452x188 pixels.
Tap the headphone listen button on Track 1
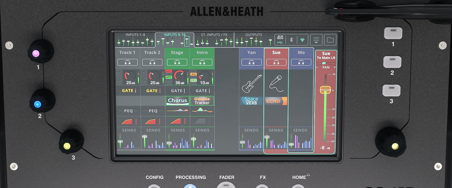[x=127, y=62]
